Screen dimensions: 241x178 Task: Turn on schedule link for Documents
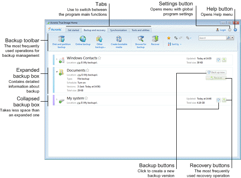coord(81,83)
